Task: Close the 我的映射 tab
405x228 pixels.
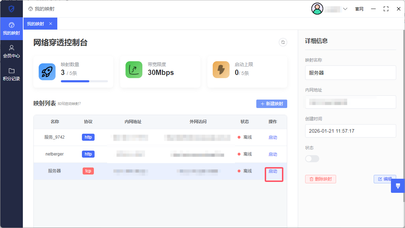Action: (x=51, y=24)
